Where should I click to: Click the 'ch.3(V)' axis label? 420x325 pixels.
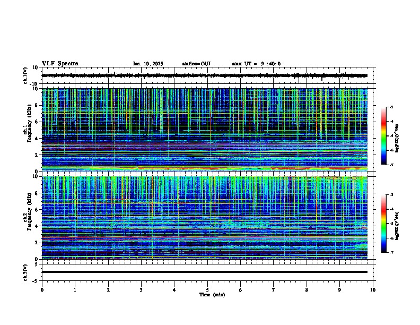(x=25, y=272)
